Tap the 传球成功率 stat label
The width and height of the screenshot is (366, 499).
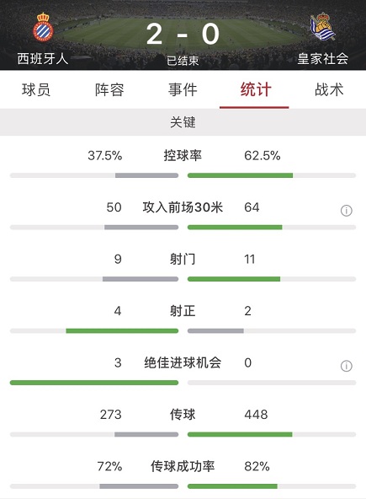[x=183, y=466]
